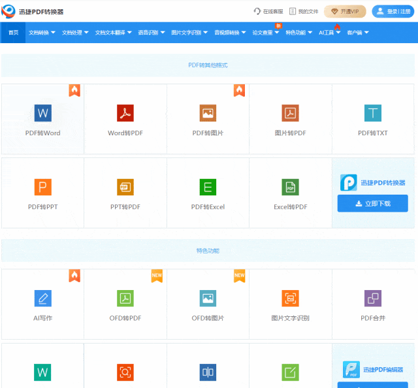Image resolution: width=418 pixels, height=388 pixels.
Task: Expand the 特色功能 nav dropdown
Action: pyautogui.click(x=299, y=33)
